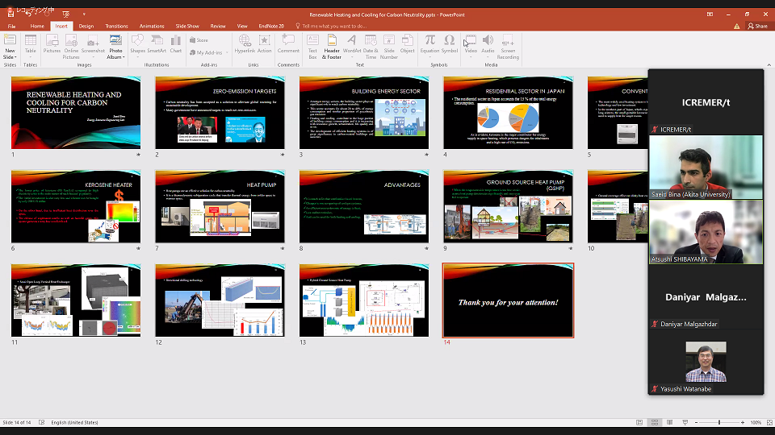Open Quick Access Toolbar customize arrow
775x435 pixels.
(x=83, y=14)
